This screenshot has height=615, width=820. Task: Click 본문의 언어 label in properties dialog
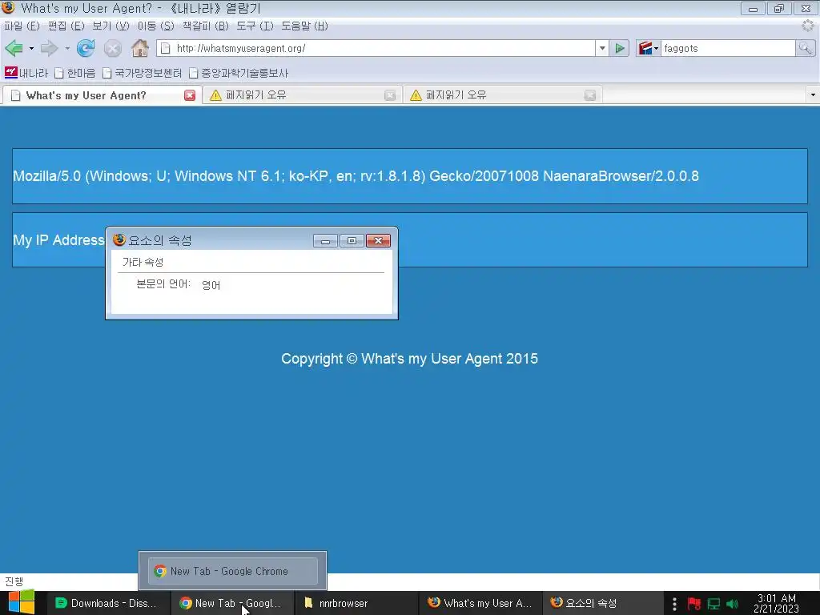point(163,284)
